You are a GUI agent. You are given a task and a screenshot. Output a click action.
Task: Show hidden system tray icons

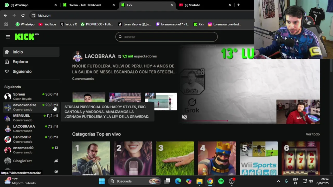(x=278, y=181)
